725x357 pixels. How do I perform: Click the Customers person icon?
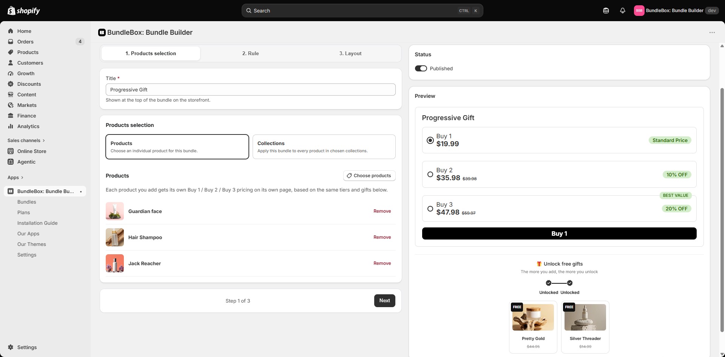[11, 63]
